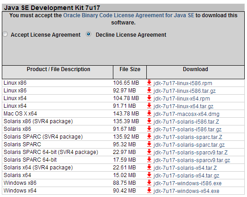Click the Download column header
This screenshot has width=247, height=197.
tap(196, 69)
